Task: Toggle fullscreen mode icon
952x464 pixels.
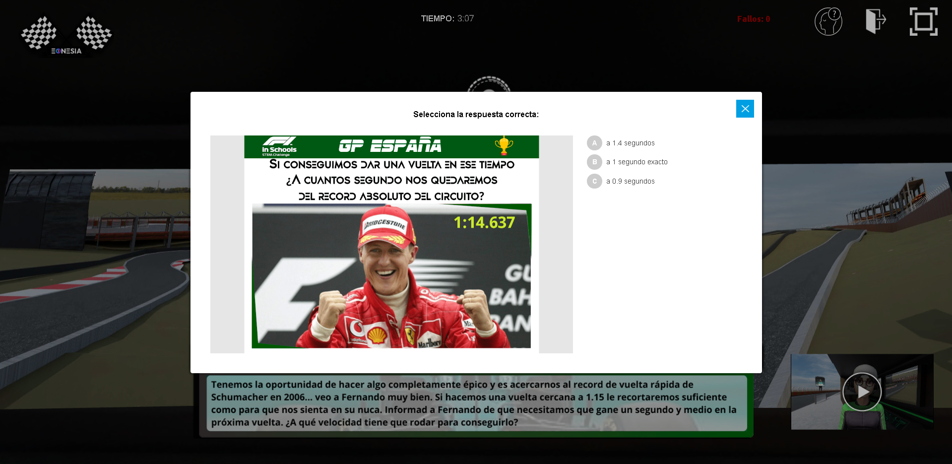Action: 923,21
